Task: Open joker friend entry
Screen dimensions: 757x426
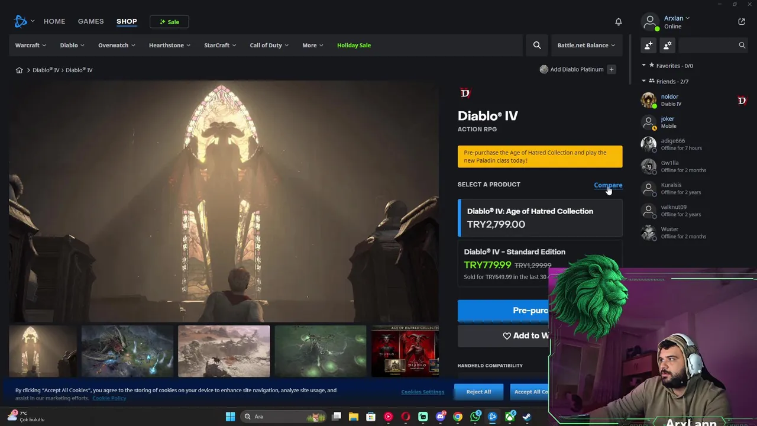Action: (x=695, y=122)
